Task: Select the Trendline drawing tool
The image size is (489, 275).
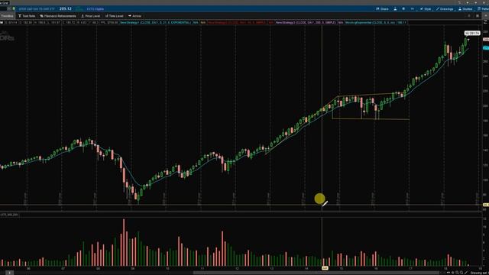Action: (7, 16)
